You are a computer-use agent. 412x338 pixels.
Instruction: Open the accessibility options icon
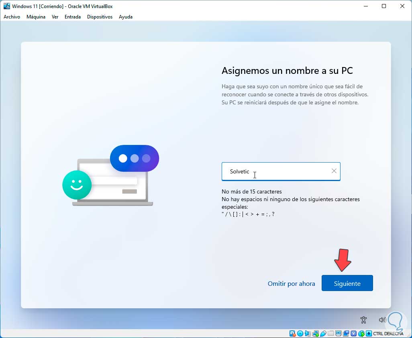(363, 320)
